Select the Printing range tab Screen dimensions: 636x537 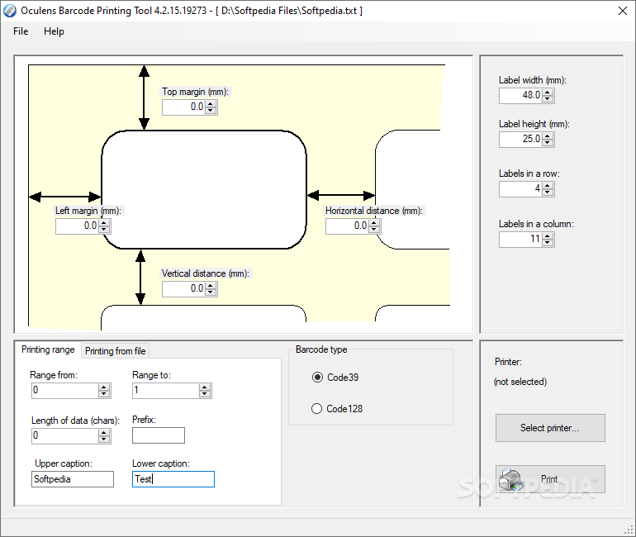tap(48, 349)
